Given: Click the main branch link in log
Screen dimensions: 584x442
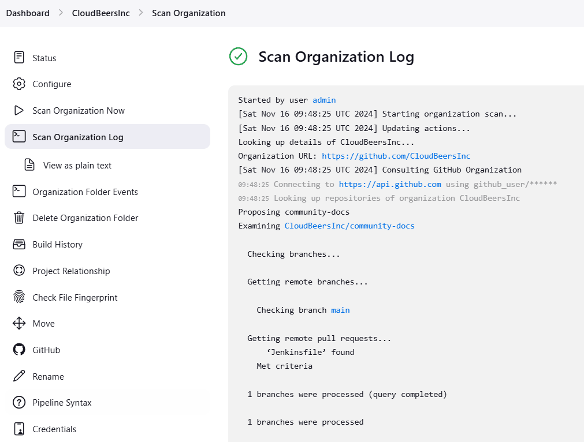Looking at the screenshot, I should pos(340,310).
